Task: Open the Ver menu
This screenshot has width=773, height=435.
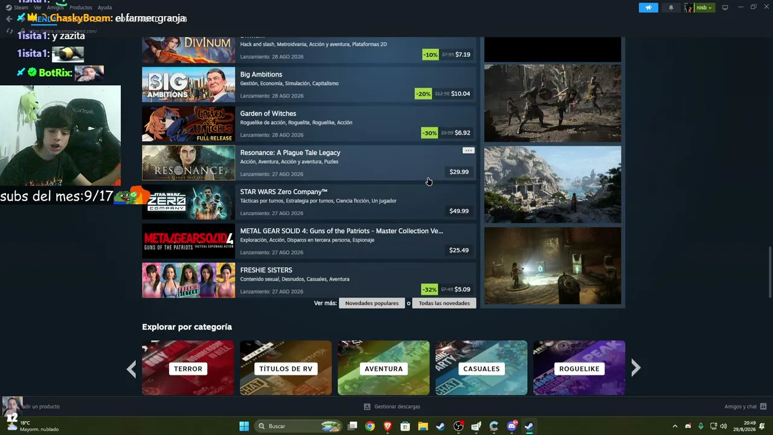Action: pyautogui.click(x=37, y=8)
